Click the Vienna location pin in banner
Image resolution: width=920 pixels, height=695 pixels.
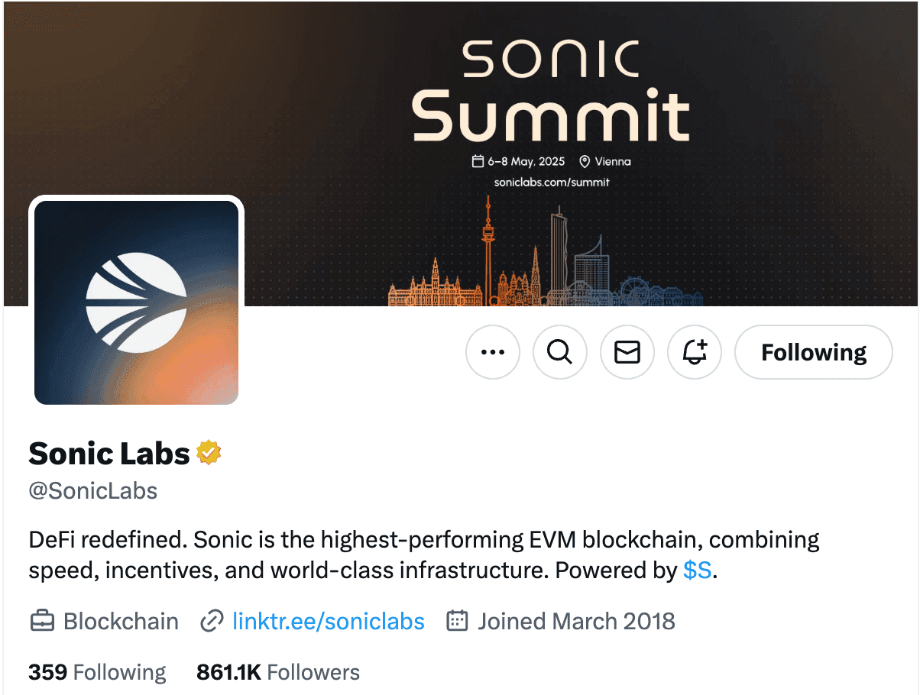pos(585,161)
